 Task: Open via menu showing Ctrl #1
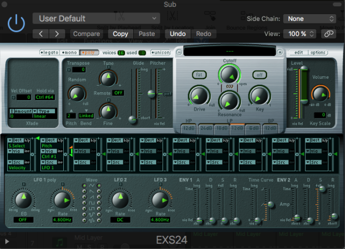49,151
